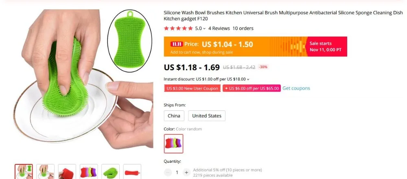This screenshot has width=407, height=179.
Task: Open the Get coupons link
Action: (x=296, y=88)
